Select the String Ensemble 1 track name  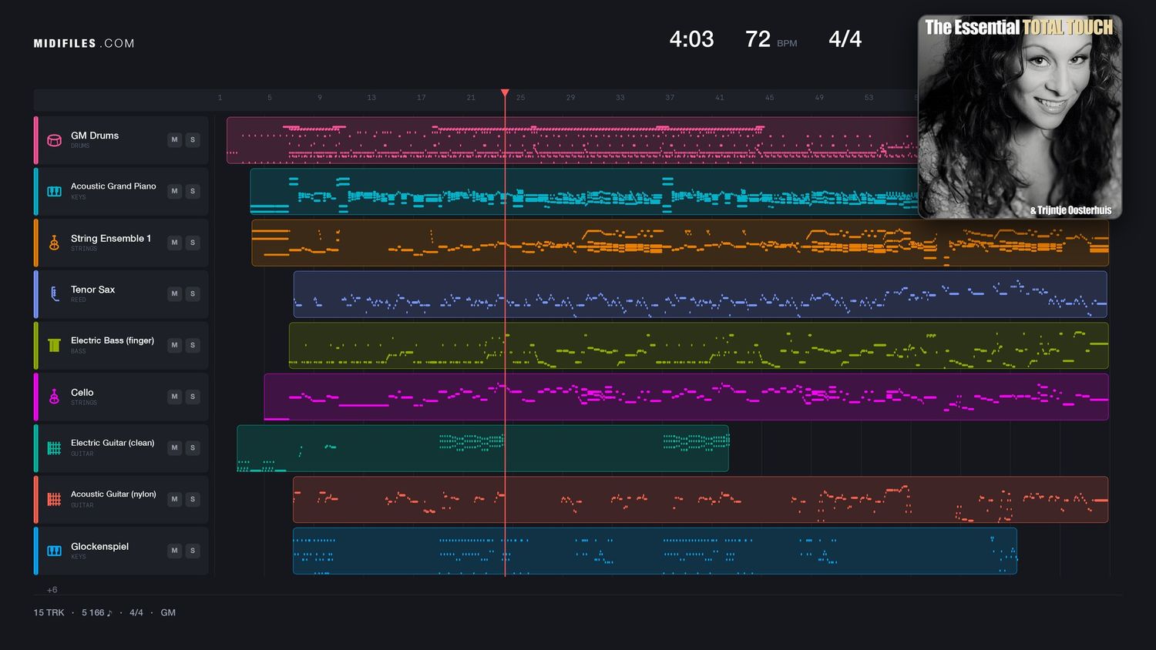coord(111,239)
